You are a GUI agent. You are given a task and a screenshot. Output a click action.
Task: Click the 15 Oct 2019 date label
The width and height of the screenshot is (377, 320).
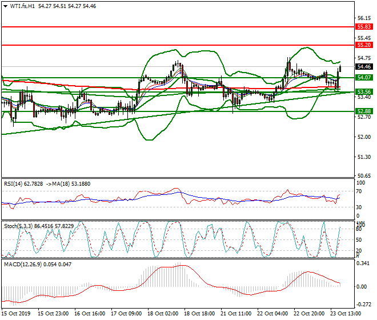pyautogui.click(x=16, y=314)
